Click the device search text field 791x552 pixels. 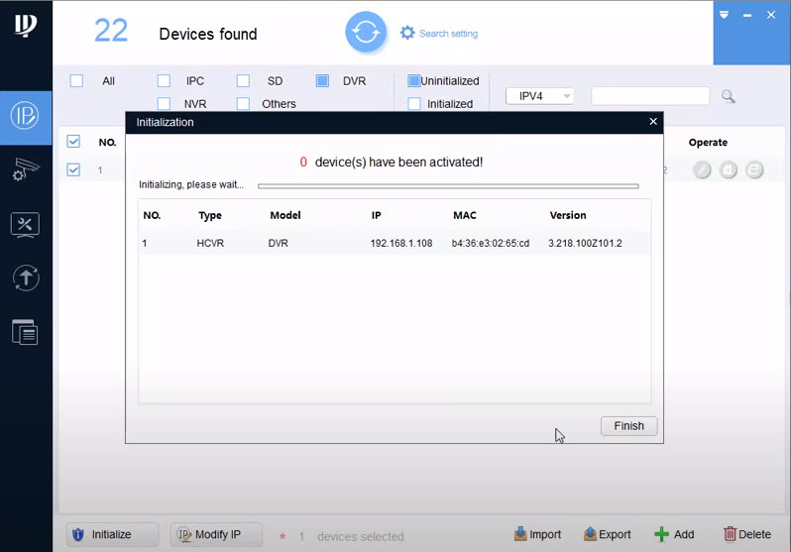click(x=650, y=96)
